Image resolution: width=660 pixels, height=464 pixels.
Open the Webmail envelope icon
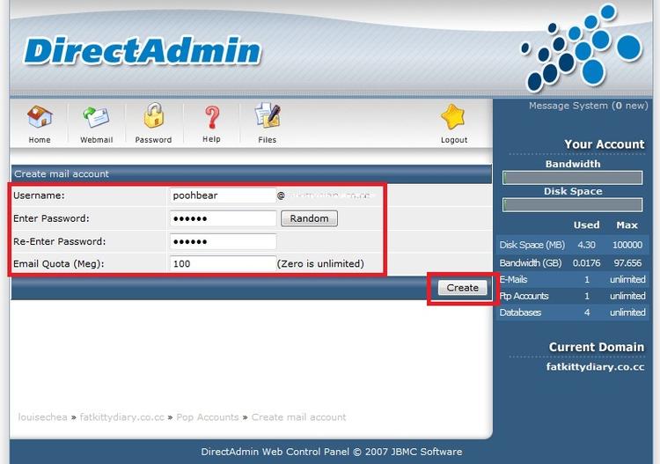click(x=96, y=117)
